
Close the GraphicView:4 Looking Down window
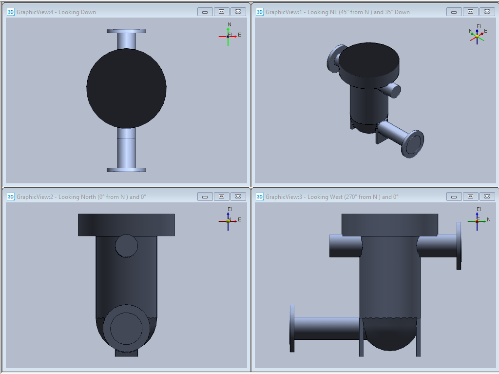pos(238,12)
